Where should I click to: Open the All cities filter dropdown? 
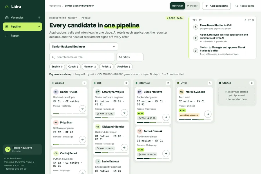130,57
